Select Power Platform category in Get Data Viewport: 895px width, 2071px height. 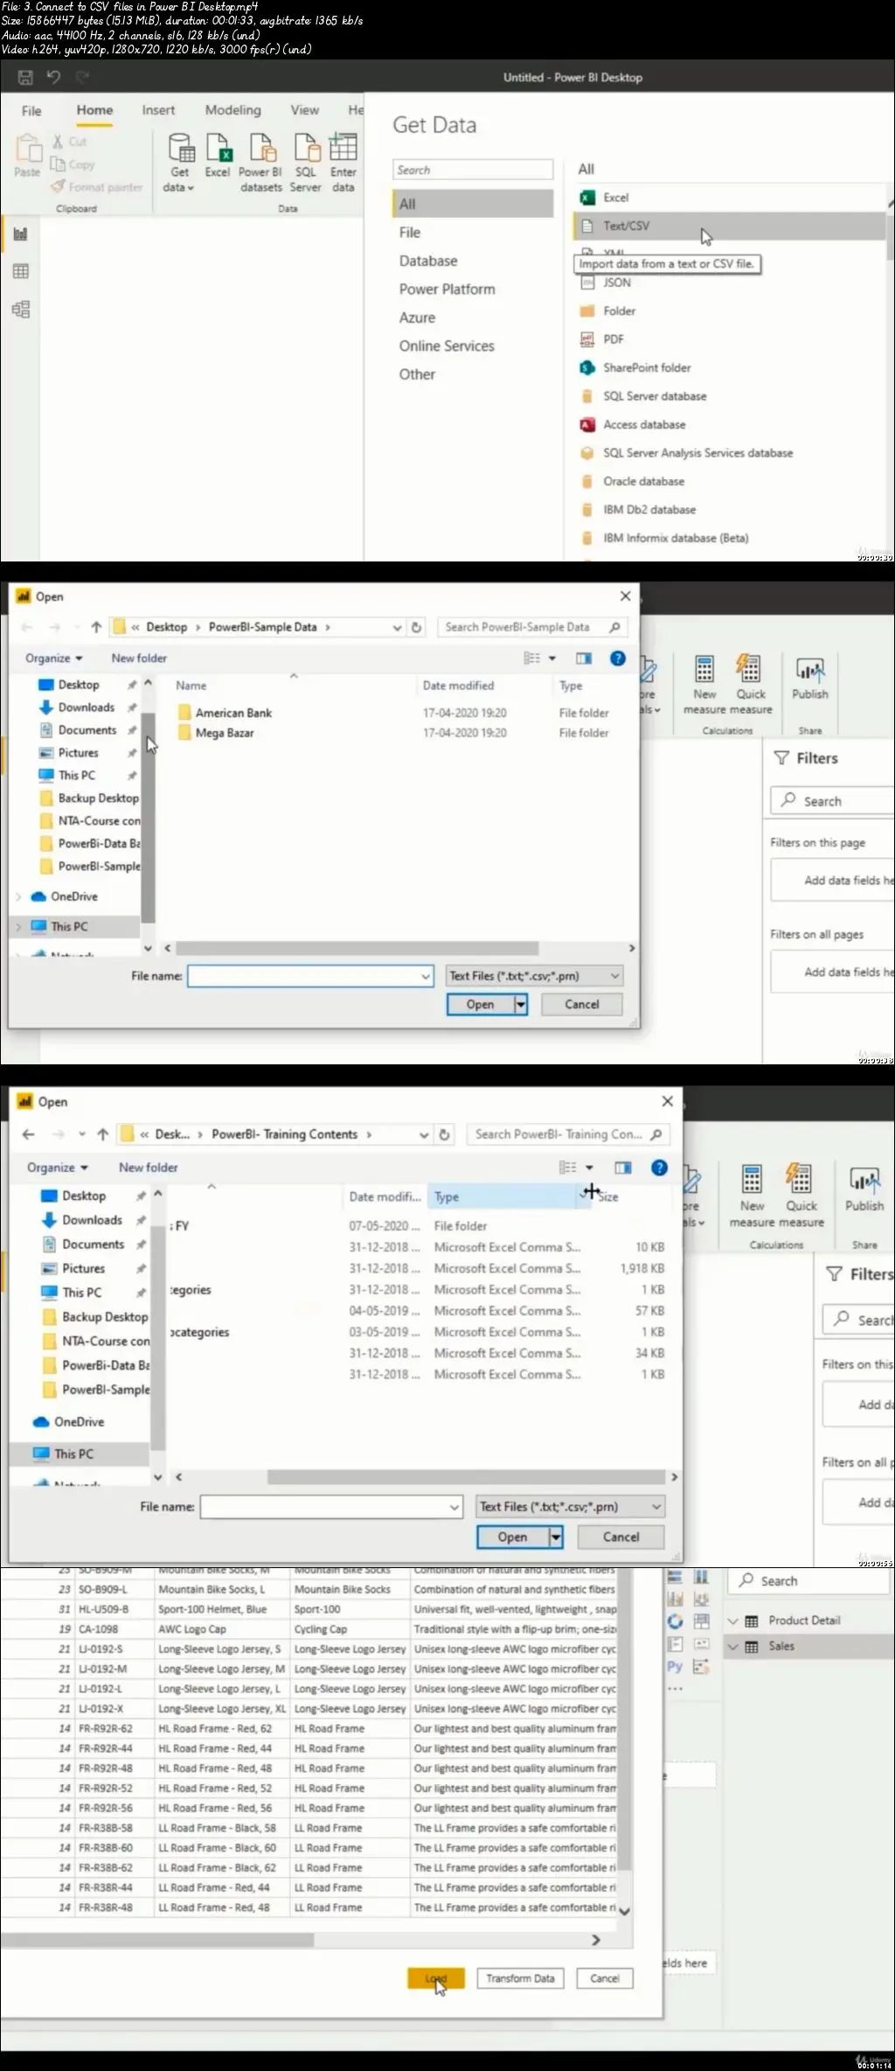(x=447, y=289)
